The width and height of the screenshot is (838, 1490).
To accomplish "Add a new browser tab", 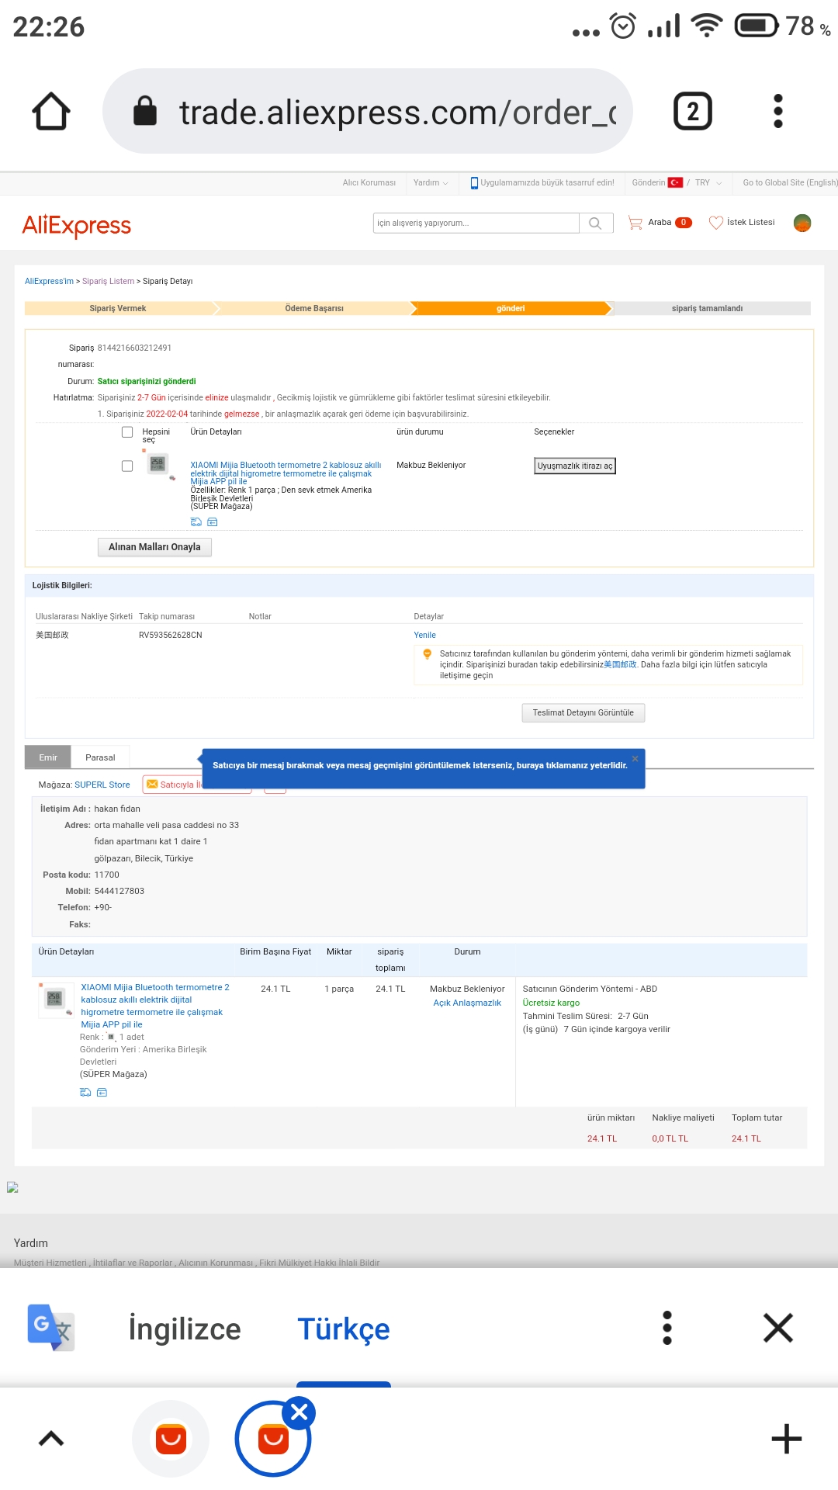I will click(787, 1438).
